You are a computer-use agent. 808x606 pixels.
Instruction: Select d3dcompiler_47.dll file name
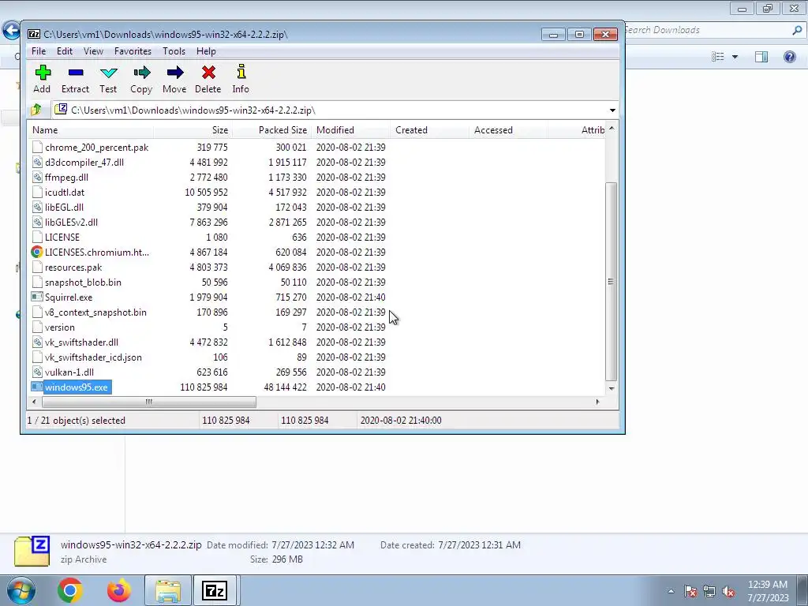coord(84,163)
